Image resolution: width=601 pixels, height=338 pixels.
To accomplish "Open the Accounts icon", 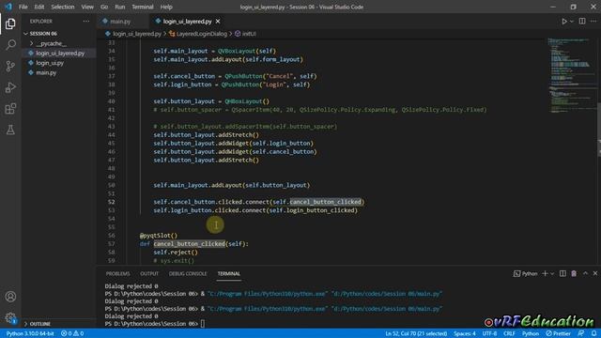I will (10, 297).
